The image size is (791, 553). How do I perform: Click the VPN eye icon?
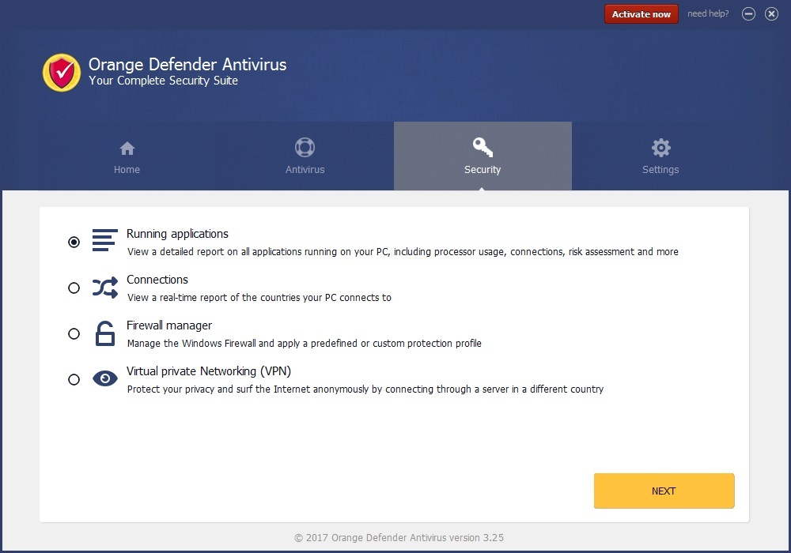point(104,379)
